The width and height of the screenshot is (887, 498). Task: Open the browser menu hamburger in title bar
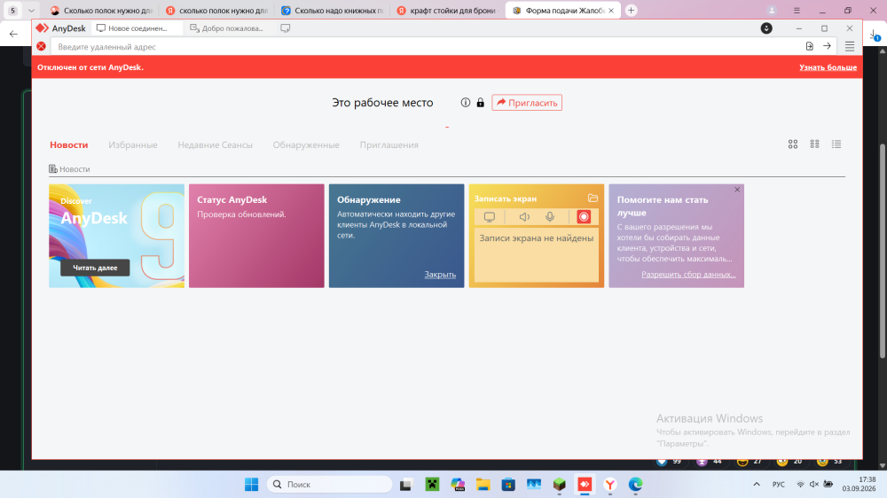coord(797,10)
